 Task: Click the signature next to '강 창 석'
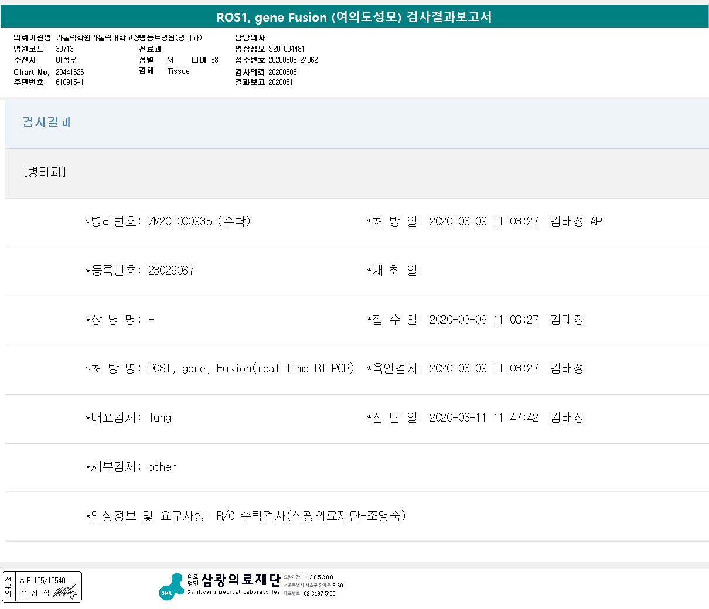65,593
